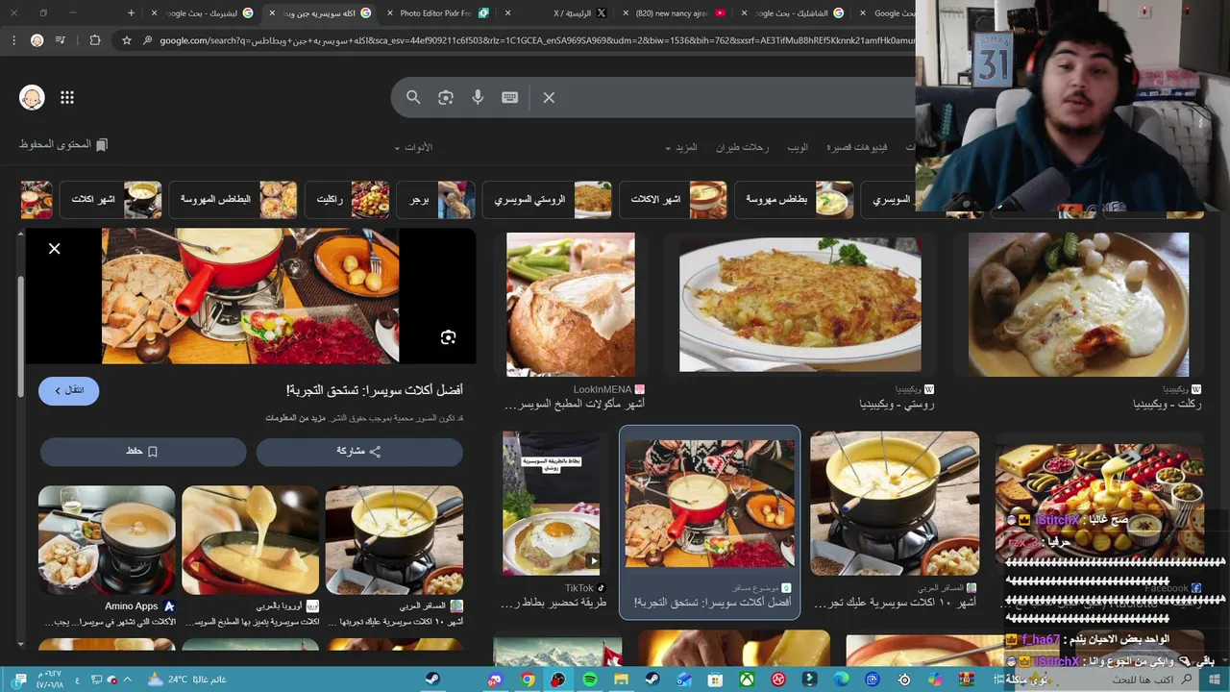This screenshot has width=1230, height=692.
Task: Open Chrome media controls icon
Action: point(61,40)
